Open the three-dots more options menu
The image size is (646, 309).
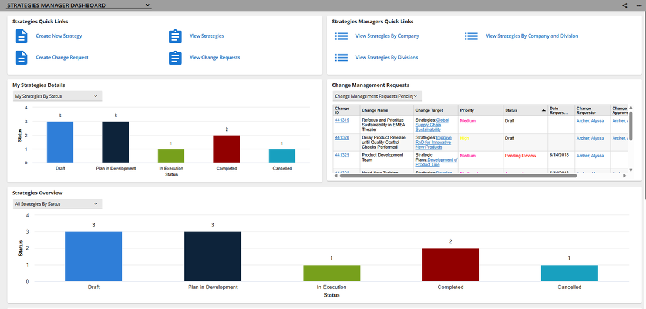click(638, 6)
